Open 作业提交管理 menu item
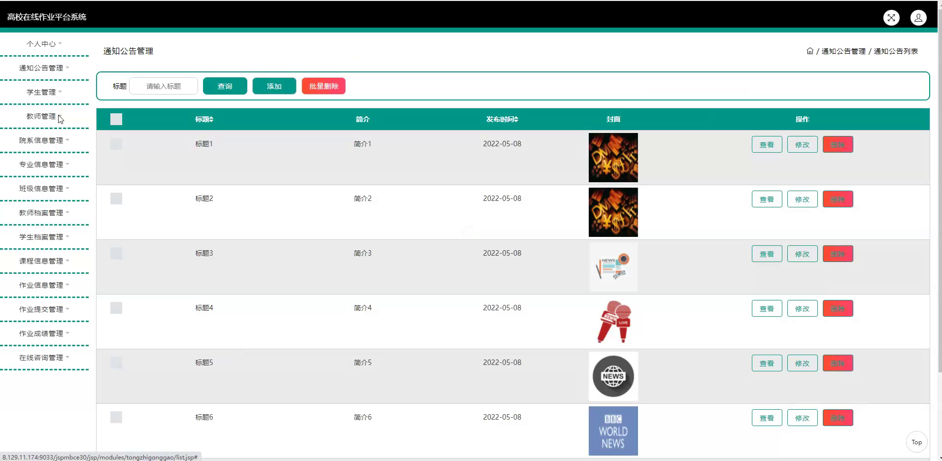Image resolution: width=942 pixels, height=461 pixels. coord(44,309)
